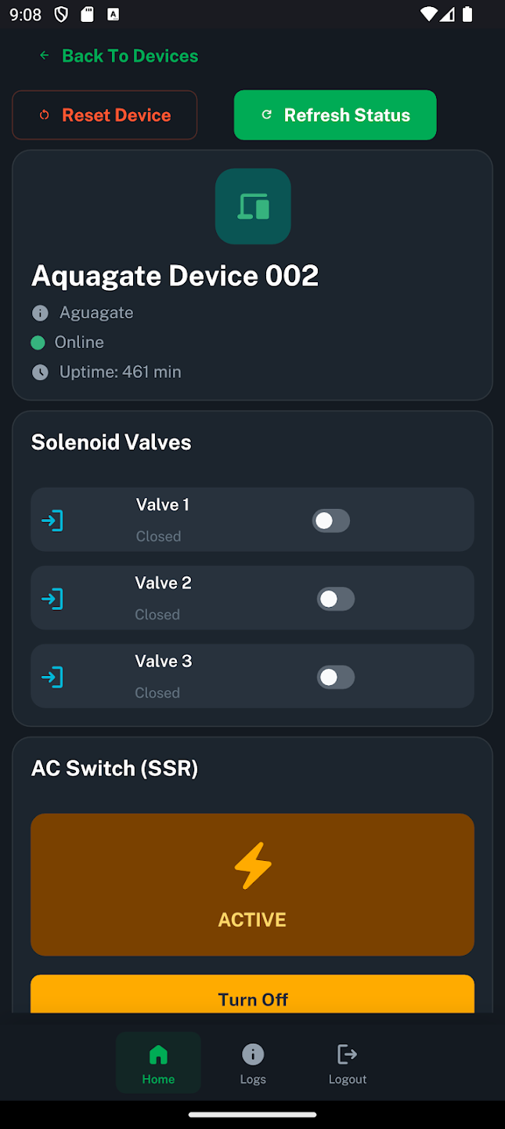Screen dimensions: 505x1129
Task: Click the info icon next to Aguagate
Action: tap(40, 313)
